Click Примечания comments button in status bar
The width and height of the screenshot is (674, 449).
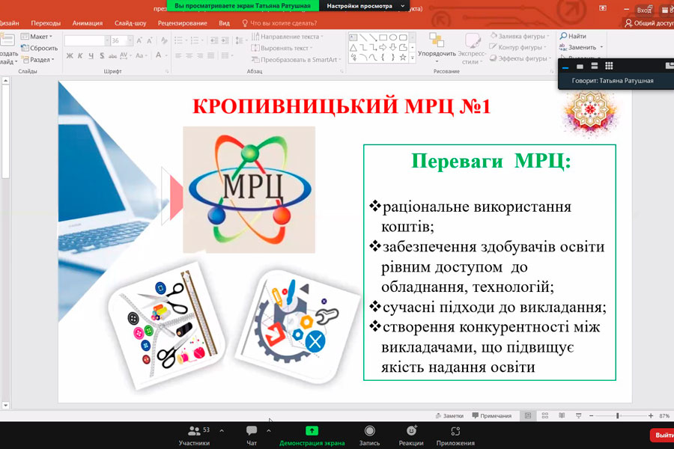(x=492, y=416)
